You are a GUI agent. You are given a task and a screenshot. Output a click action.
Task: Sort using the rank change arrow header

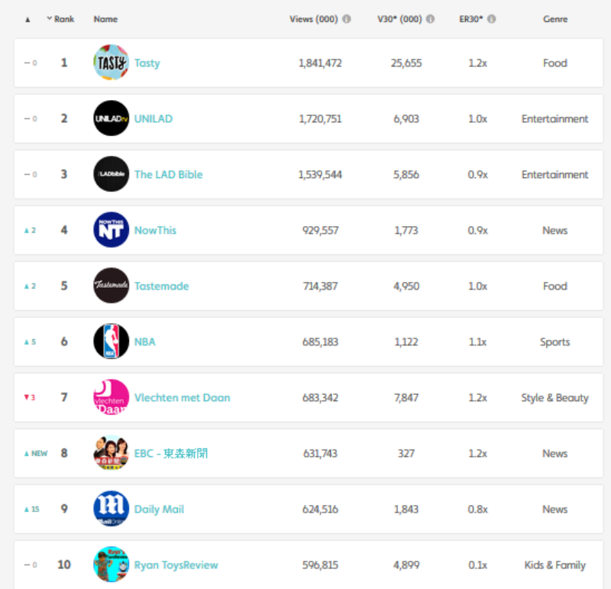(27, 20)
